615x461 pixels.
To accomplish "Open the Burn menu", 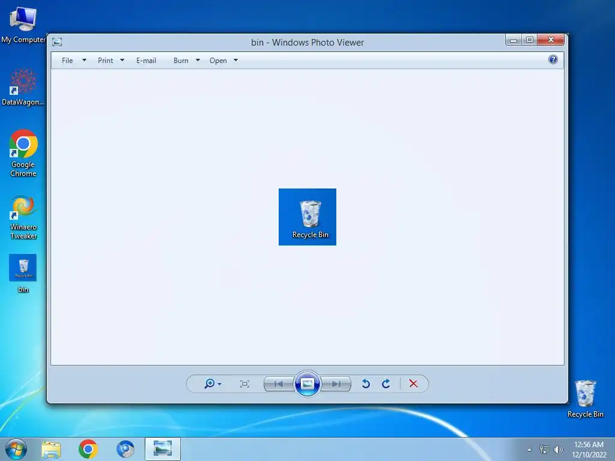I will [181, 61].
